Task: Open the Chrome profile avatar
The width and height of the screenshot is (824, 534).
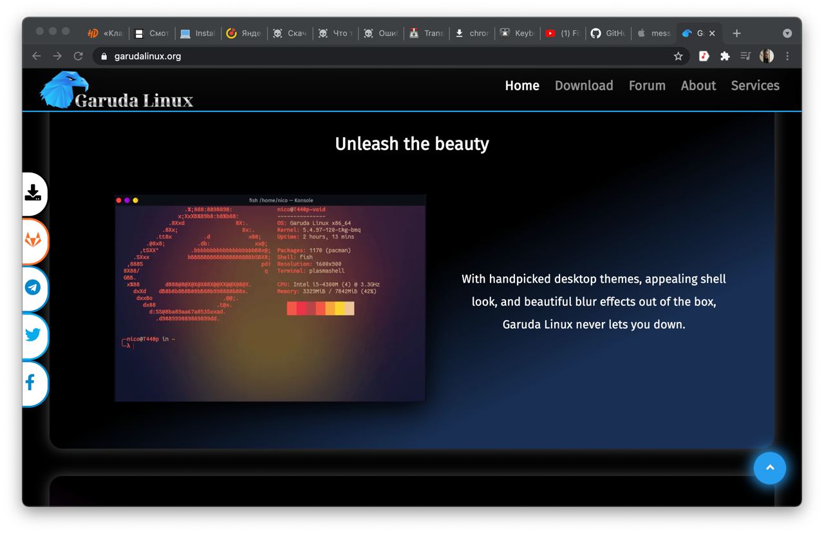Action: tap(767, 56)
